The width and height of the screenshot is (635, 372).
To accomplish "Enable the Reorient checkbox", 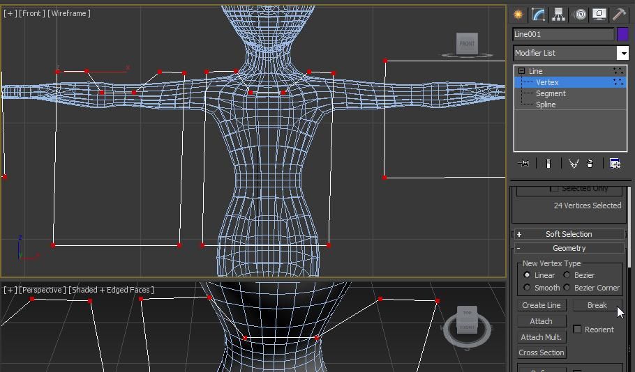I will [x=577, y=329].
